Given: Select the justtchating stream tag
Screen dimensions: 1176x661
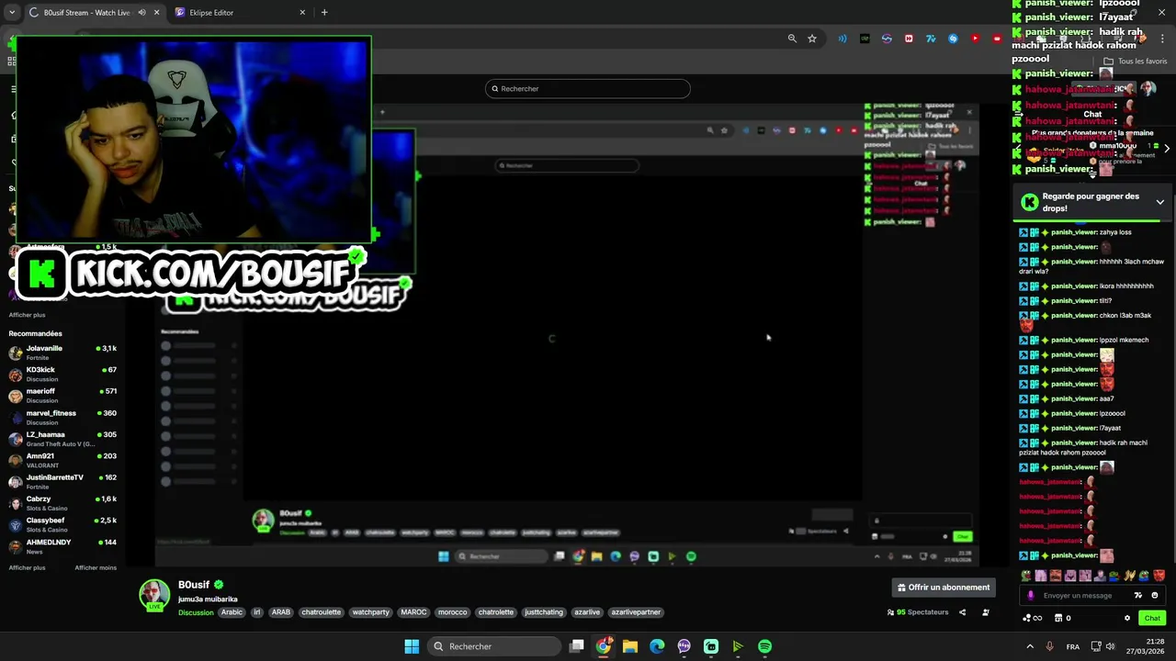Looking at the screenshot, I should pyautogui.click(x=543, y=612).
